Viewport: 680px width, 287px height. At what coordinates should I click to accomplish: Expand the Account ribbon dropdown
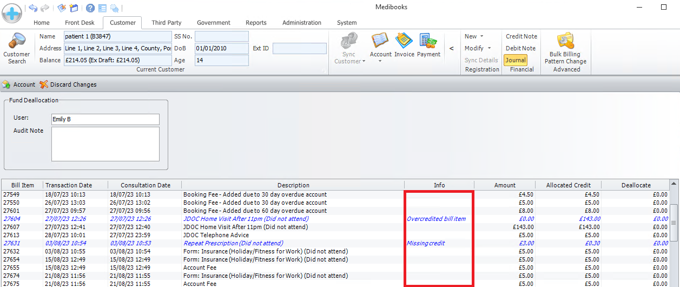click(380, 61)
